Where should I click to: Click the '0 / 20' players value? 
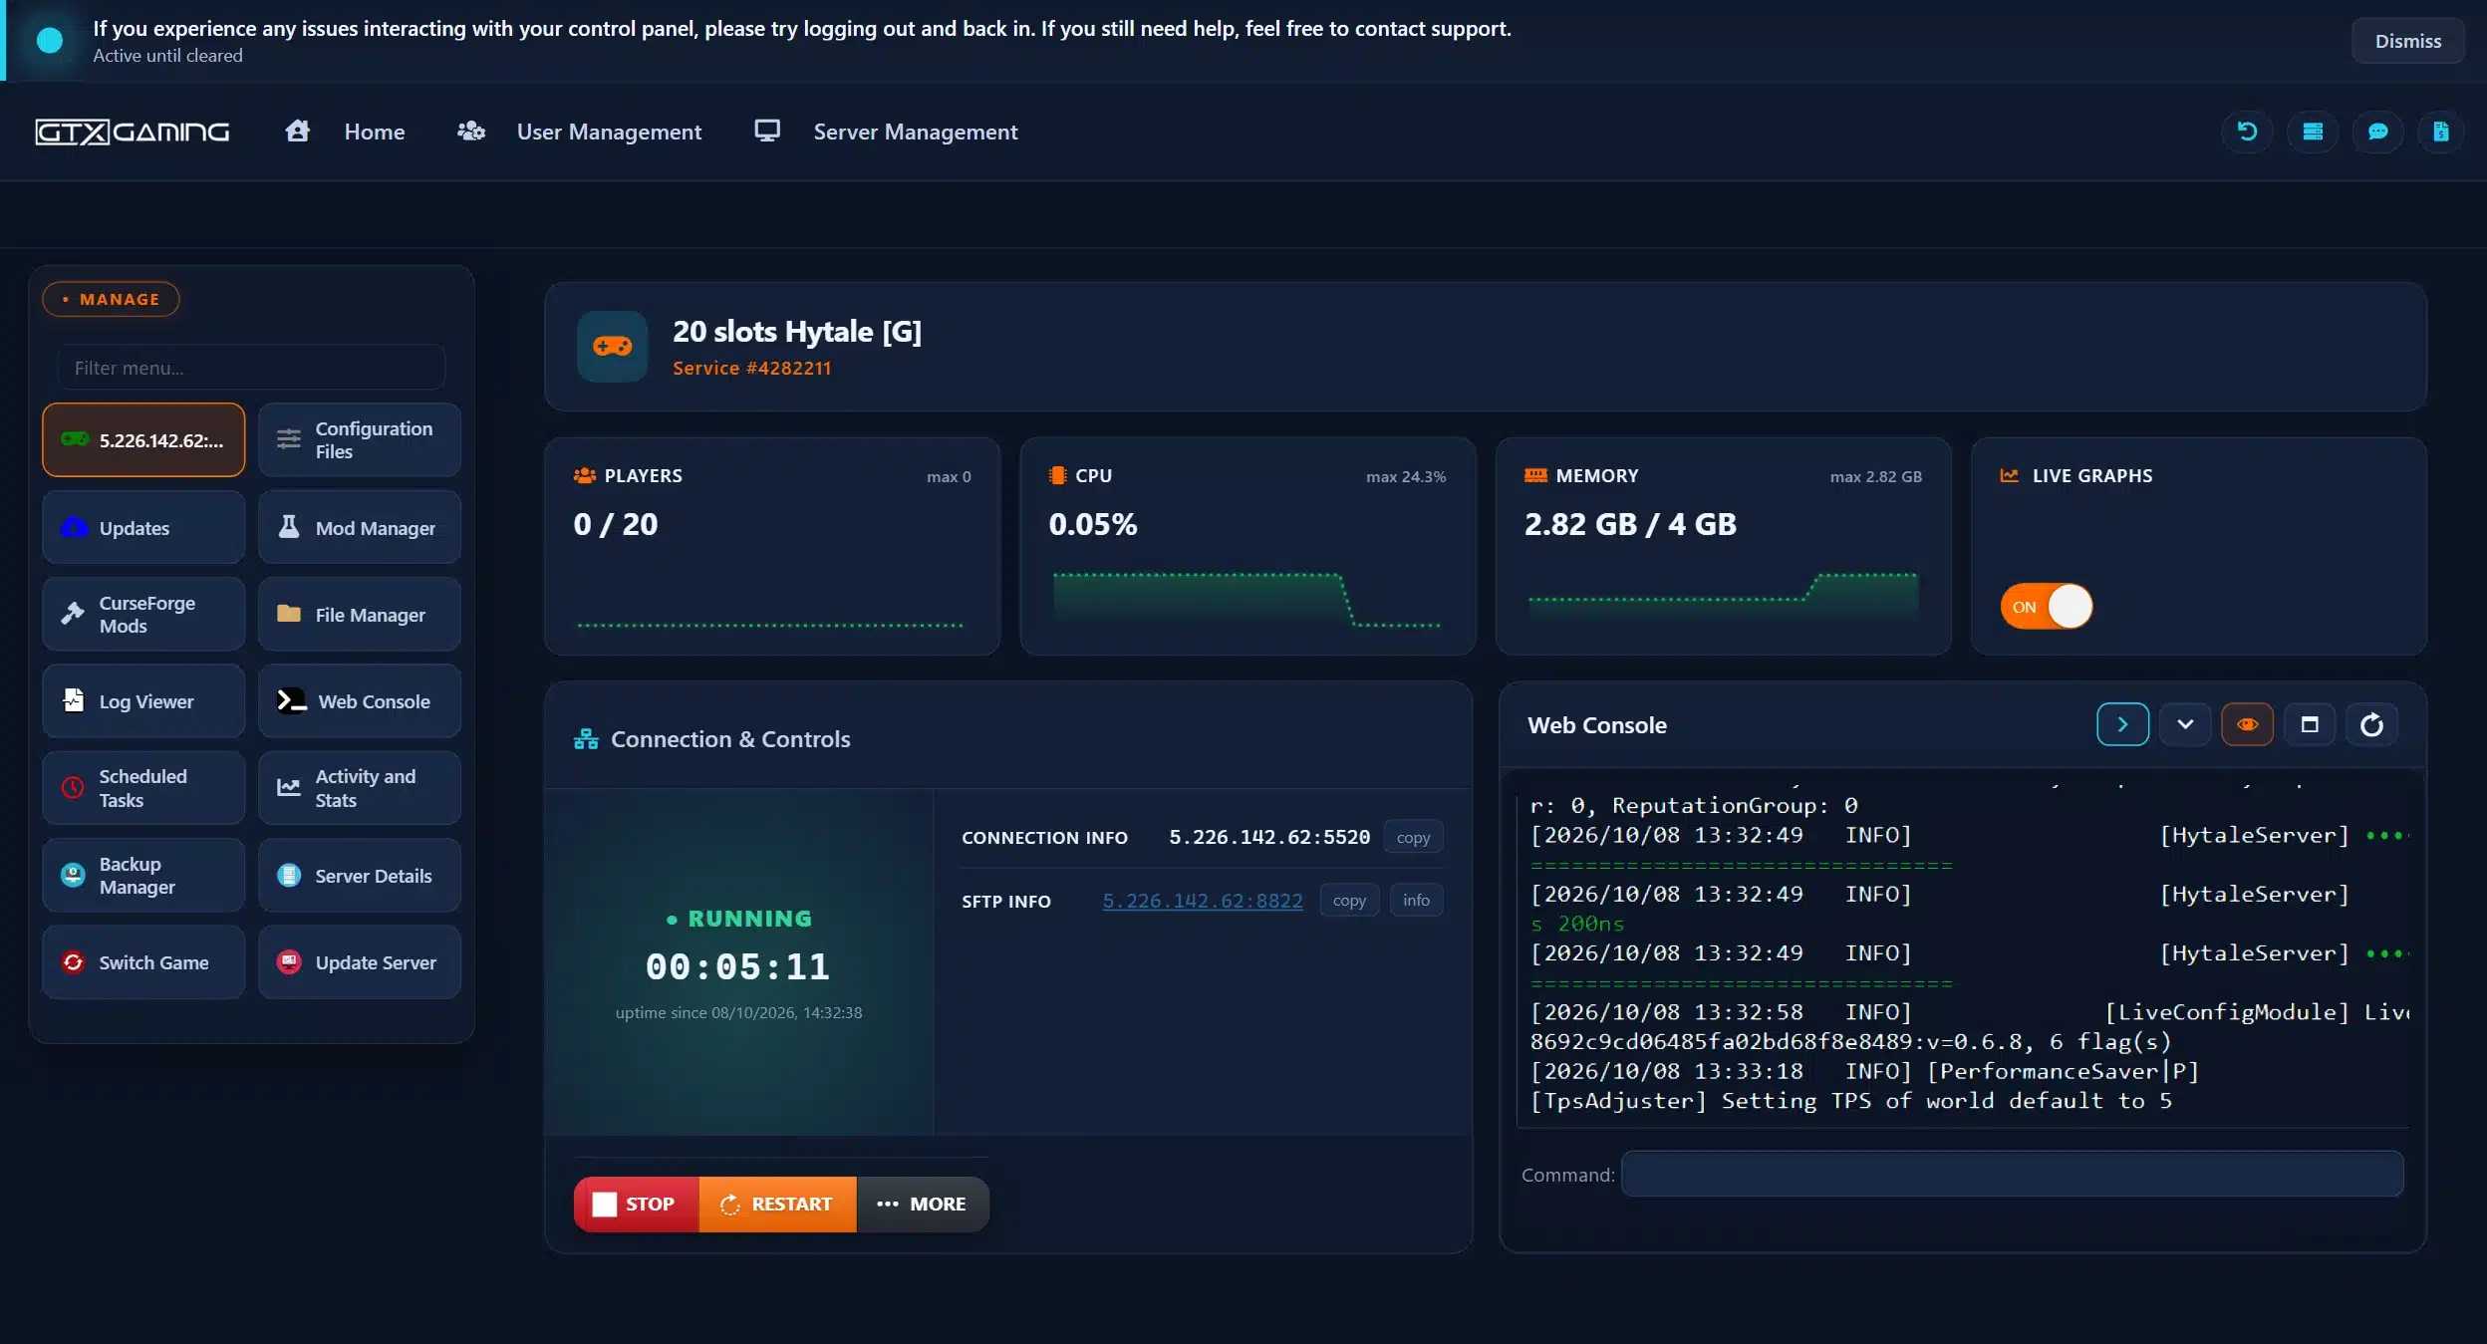pyautogui.click(x=616, y=524)
